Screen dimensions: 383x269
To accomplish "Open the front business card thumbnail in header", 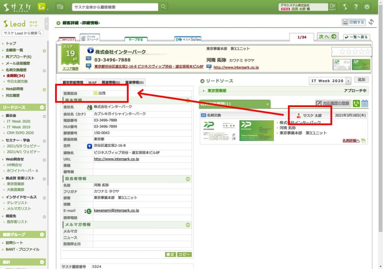I will pos(342,64).
